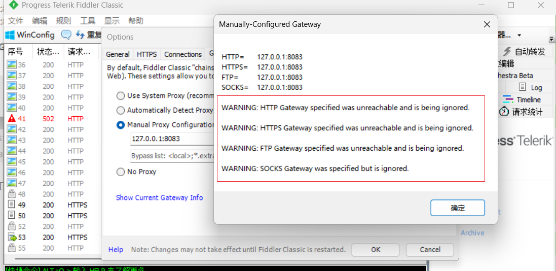Open the Log tab with document icon
The height and width of the screenshot is (271, 556).
[x=530, y=87]
